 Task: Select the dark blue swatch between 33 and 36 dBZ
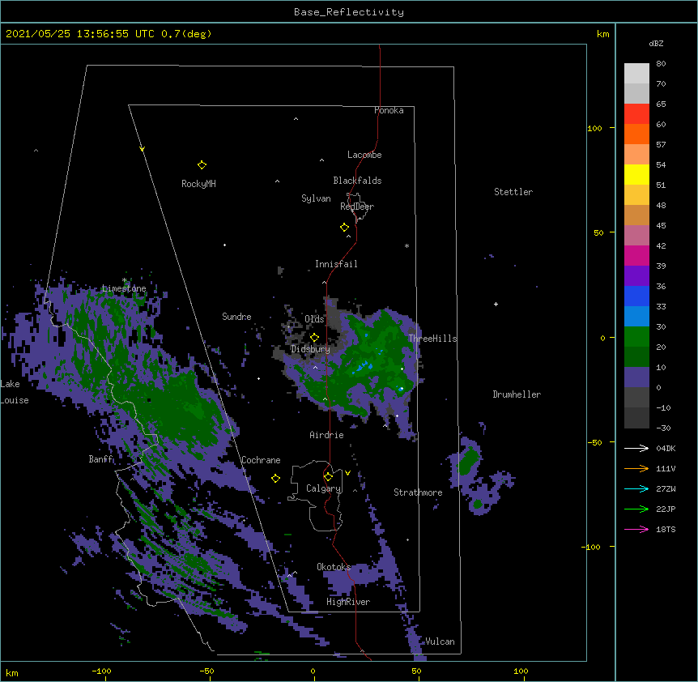coord(636,296)
